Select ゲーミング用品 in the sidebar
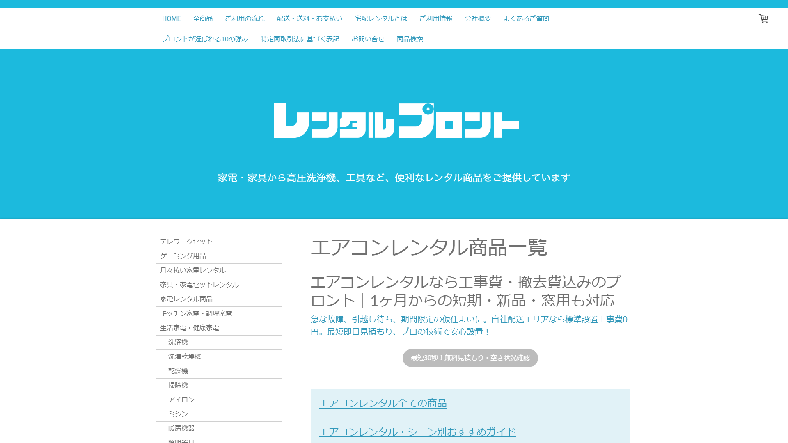Image resolution: width=788 pixels, height=443 pixels. 219,256
